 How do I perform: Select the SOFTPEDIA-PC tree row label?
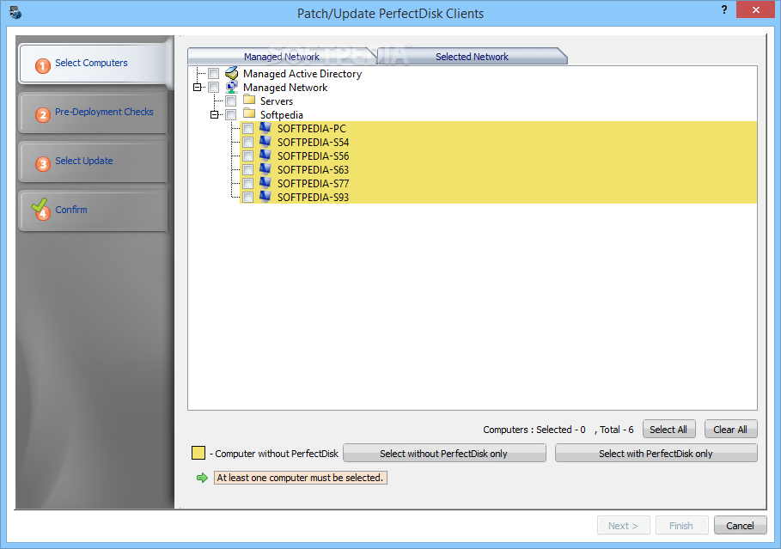[311, 129]
